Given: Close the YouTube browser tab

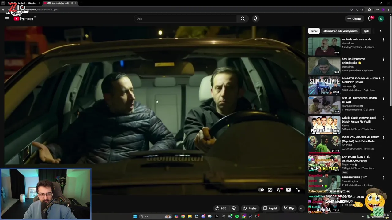Looking at the screenshot, I should pyautogui.click(x=76, y=3).
